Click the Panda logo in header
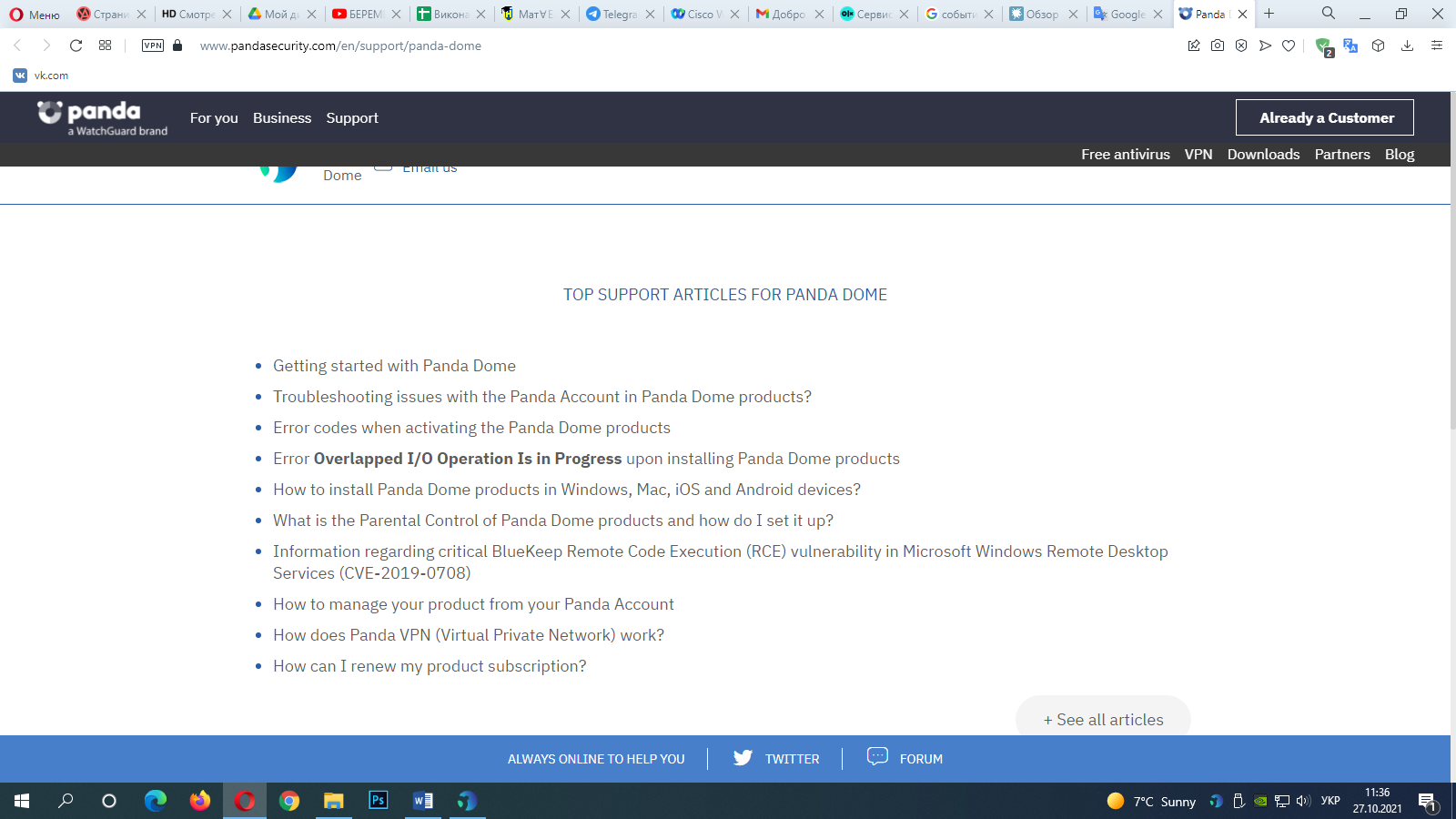 pyautogui.click(x=102, y=118)
